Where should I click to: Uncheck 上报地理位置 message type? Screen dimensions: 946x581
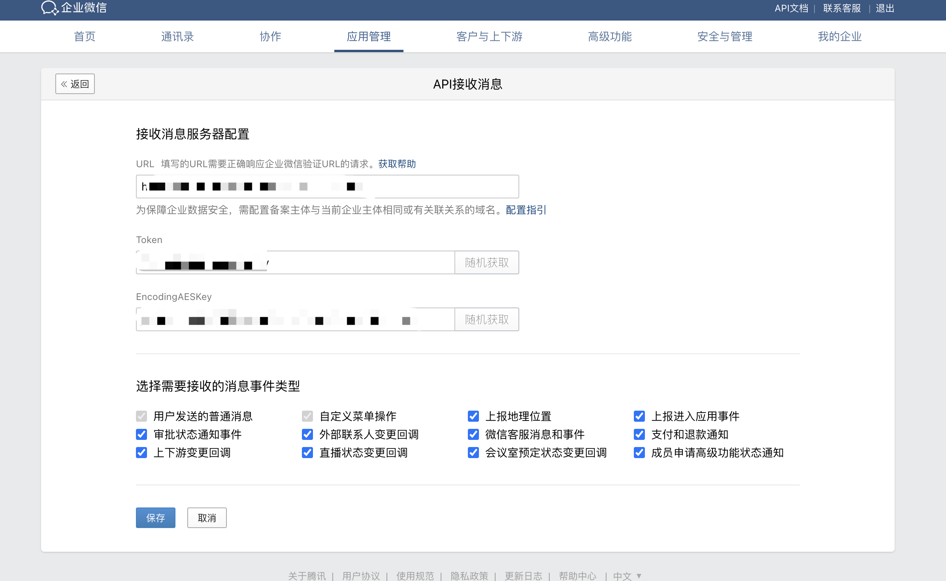pyautogui.click(x=473, y=416)
